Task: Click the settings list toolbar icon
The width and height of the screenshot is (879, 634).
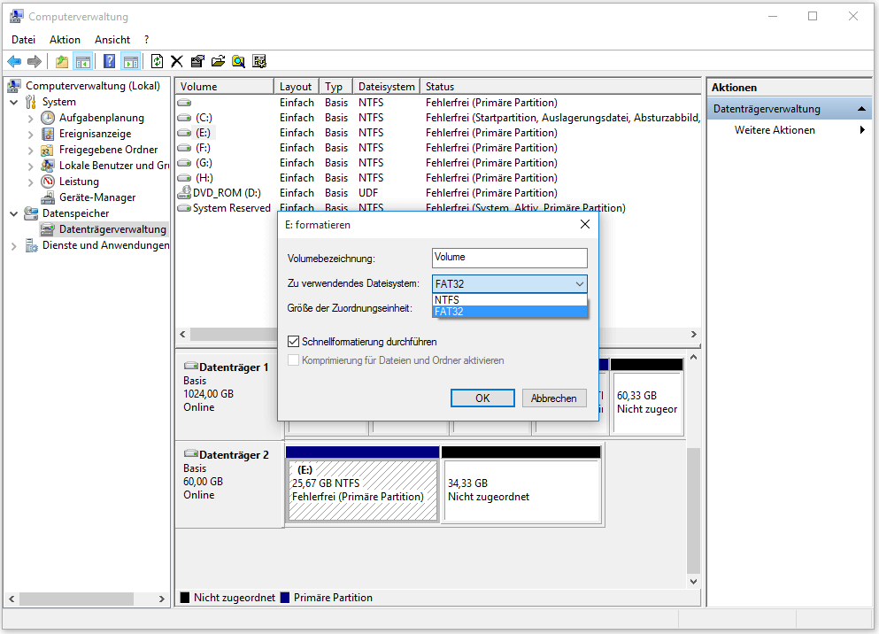Action: 259,62
